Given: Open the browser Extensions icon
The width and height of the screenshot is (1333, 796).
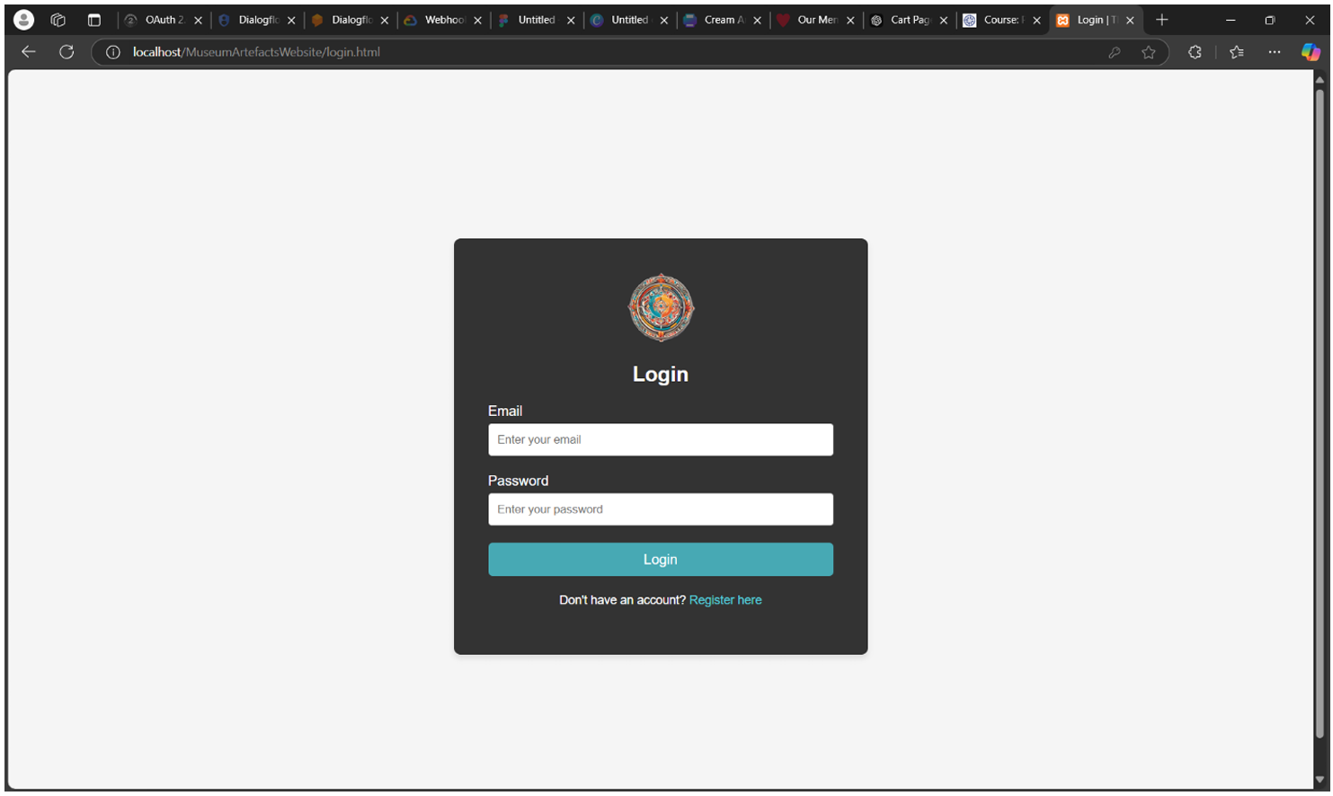Looking at the screenshot, I should 1195,51.
